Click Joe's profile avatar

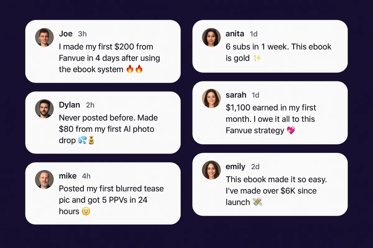(x=44, y=38)
